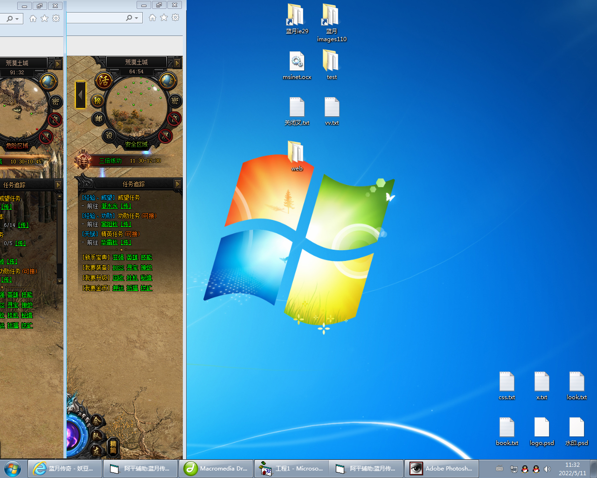
Task: Click favorites star in right browser window
Action: [x=164, y=18]
